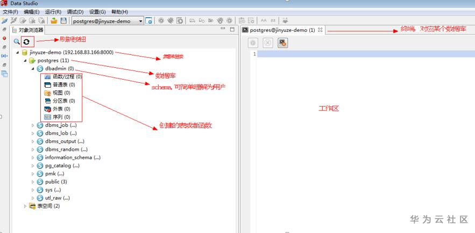Screen dimensions: 475x233
Task: Click the stacked windows icon in left sidebar
Action: [4, 74]
